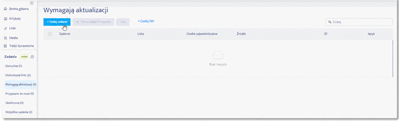Click the home icon beside Strona główna

pos(6,9)
